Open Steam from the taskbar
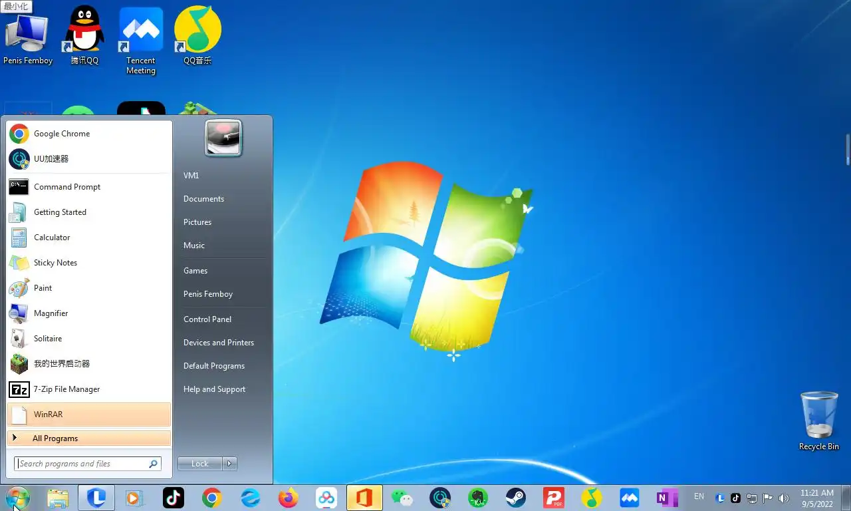The image size is (851, 511). pos(515,498)
